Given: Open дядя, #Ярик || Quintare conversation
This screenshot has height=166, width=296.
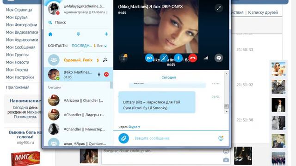Looking at the screenshot, I should pyautogui.click(x=79, y=142).
